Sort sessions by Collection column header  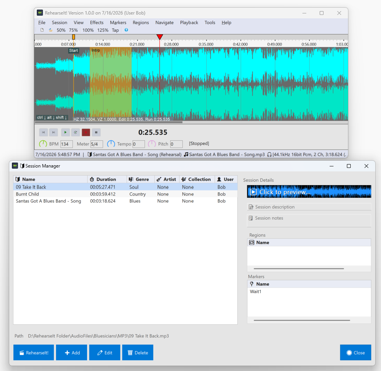[x=197, y=179]
